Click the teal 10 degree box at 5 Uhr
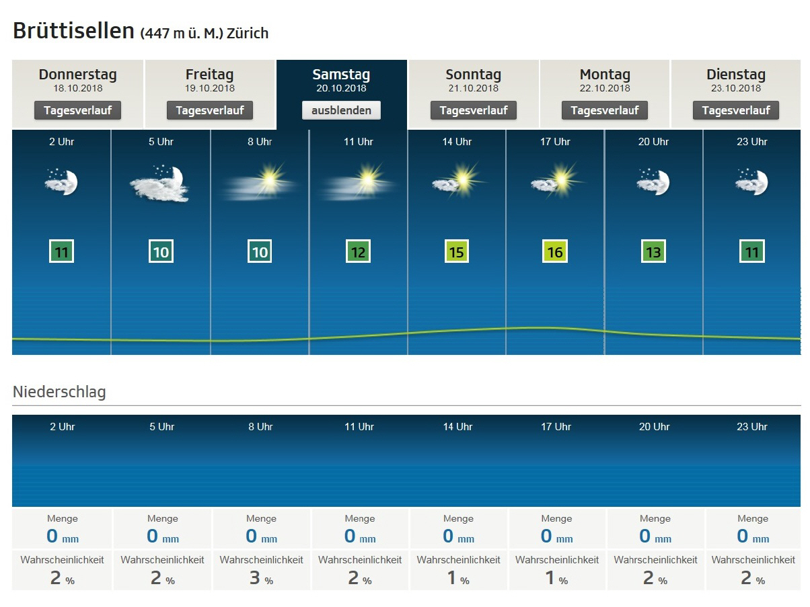 pyautogui.click(x=161, y=253)
